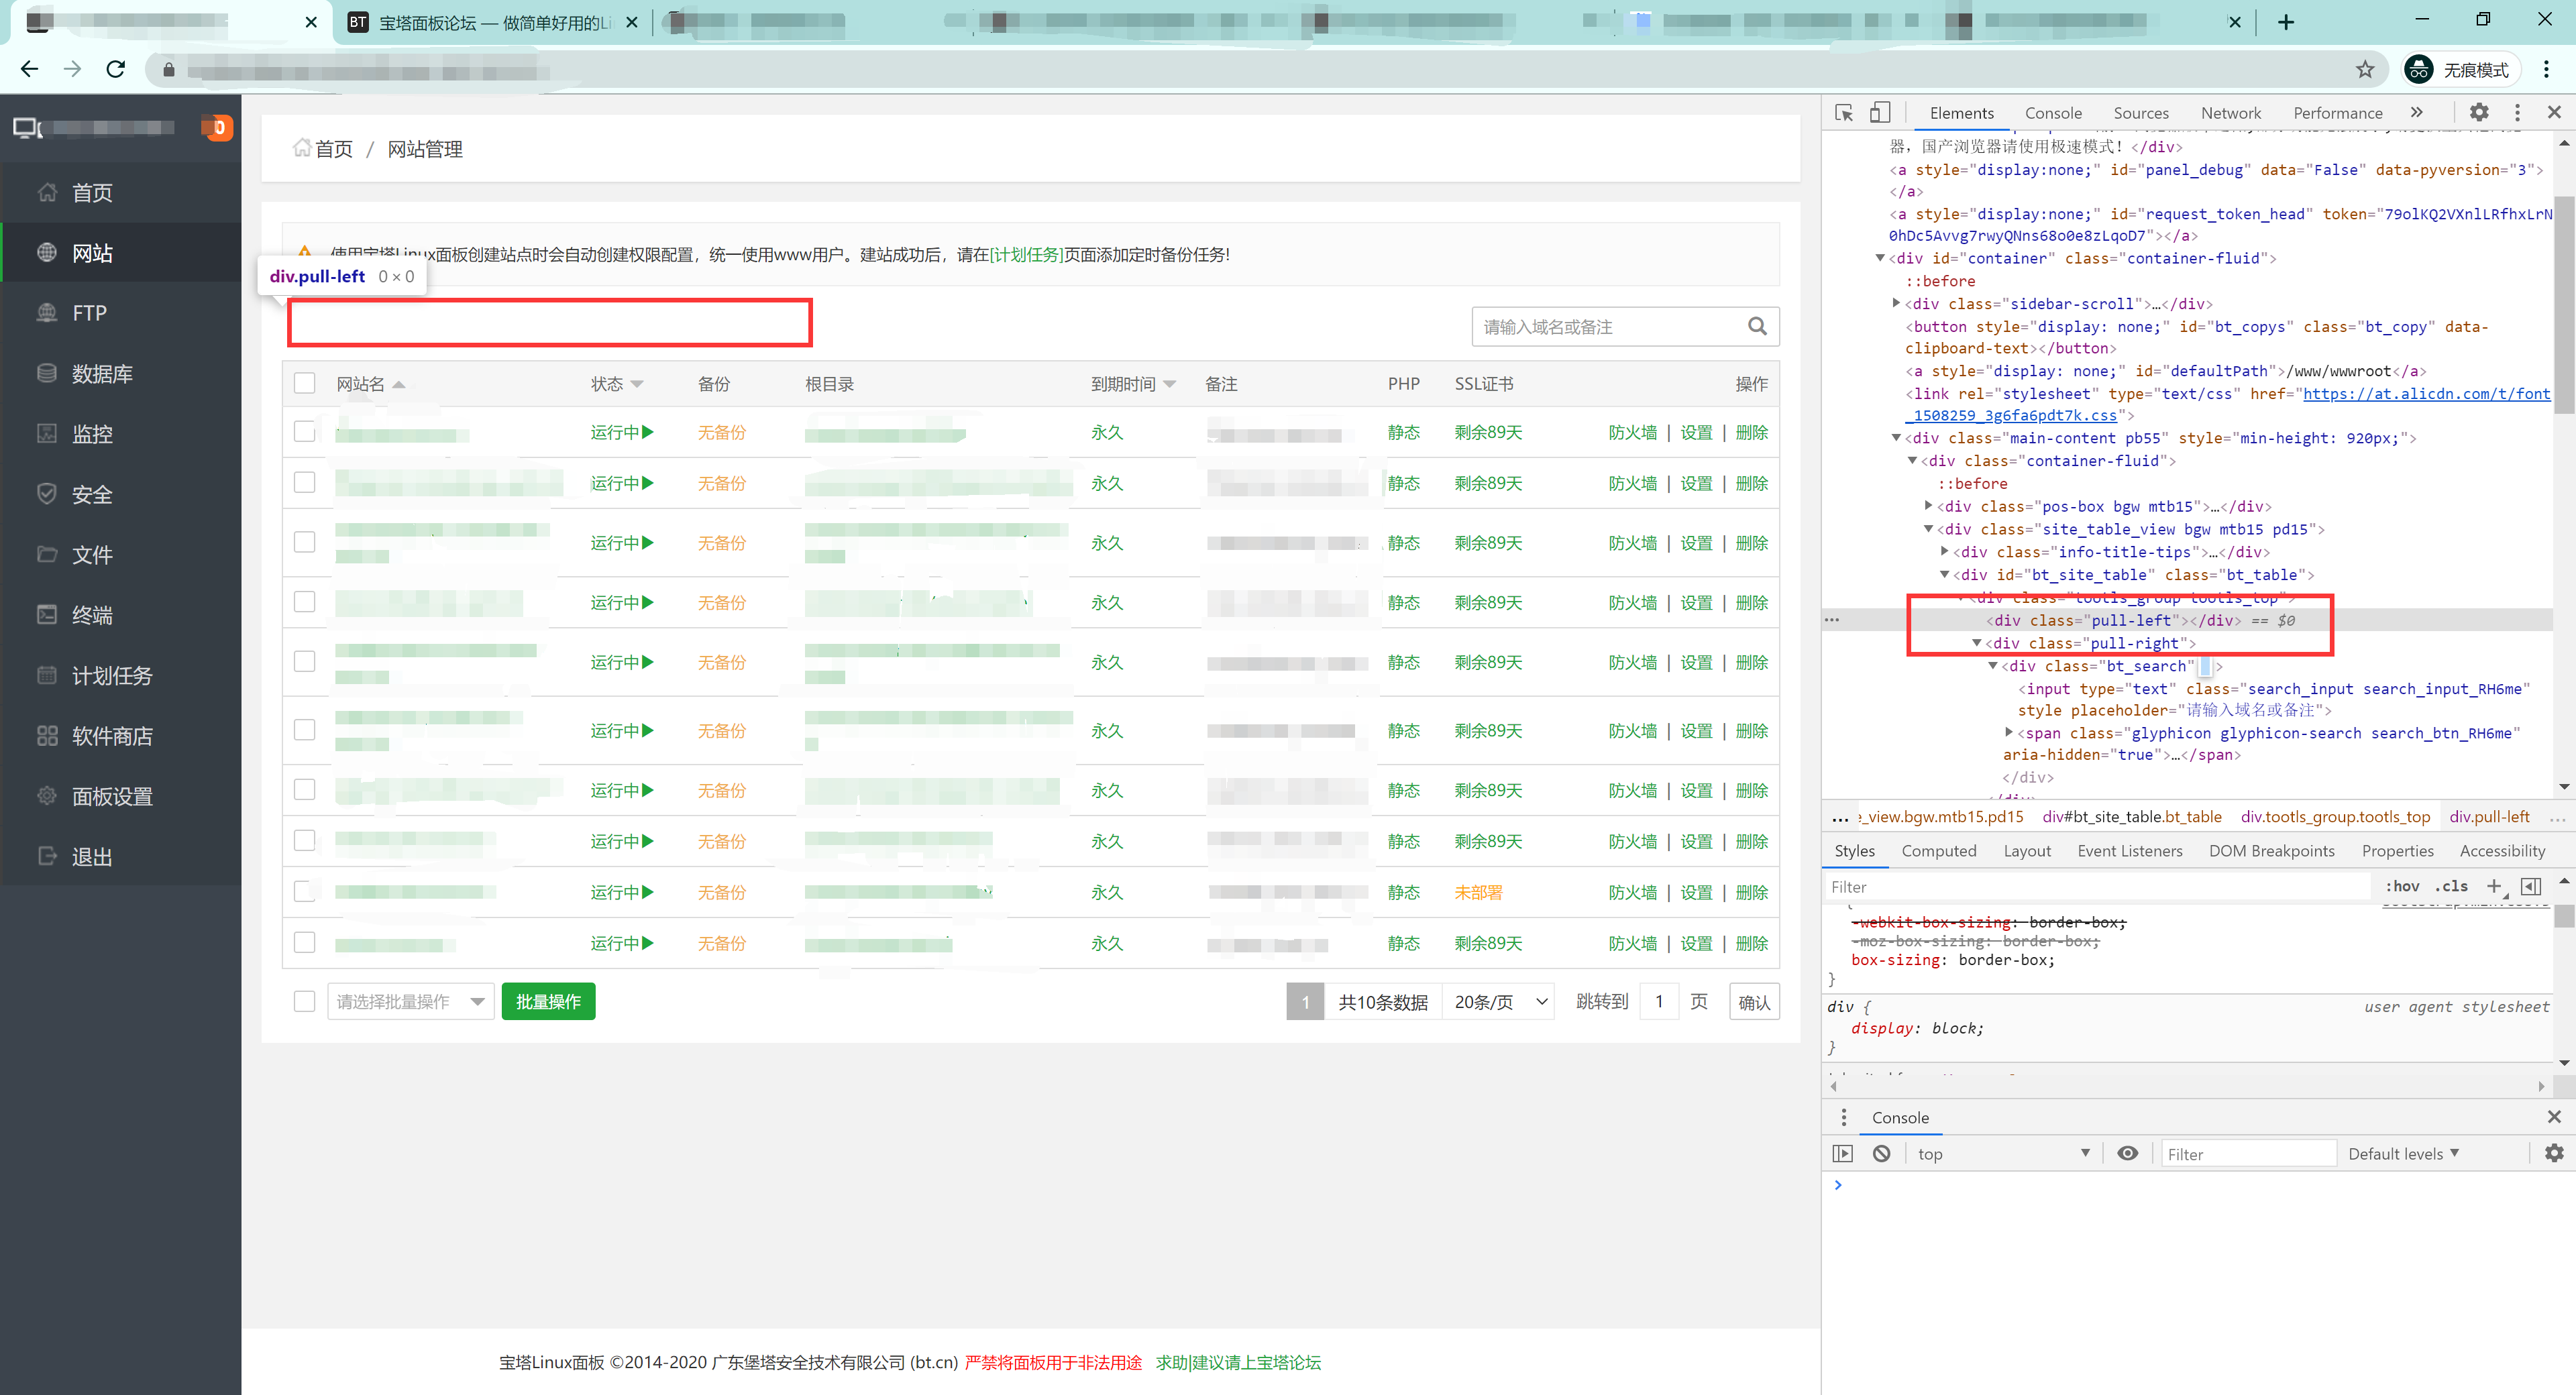Toggle the DevTools device toolbar icon

pyautogui.click(x=1880, y=113)
